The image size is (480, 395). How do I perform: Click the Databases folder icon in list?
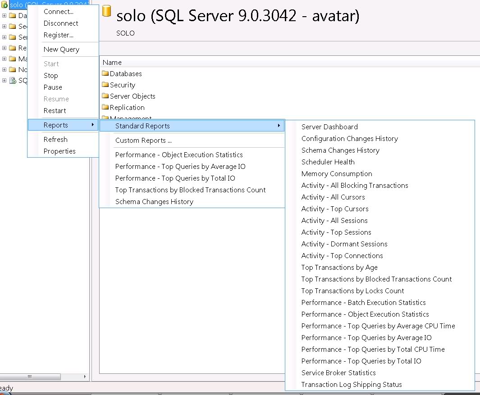[x=105, y=73]
